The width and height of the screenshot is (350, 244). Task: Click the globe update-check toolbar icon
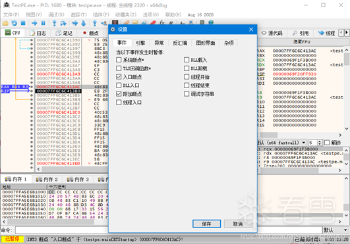[211, 22]
